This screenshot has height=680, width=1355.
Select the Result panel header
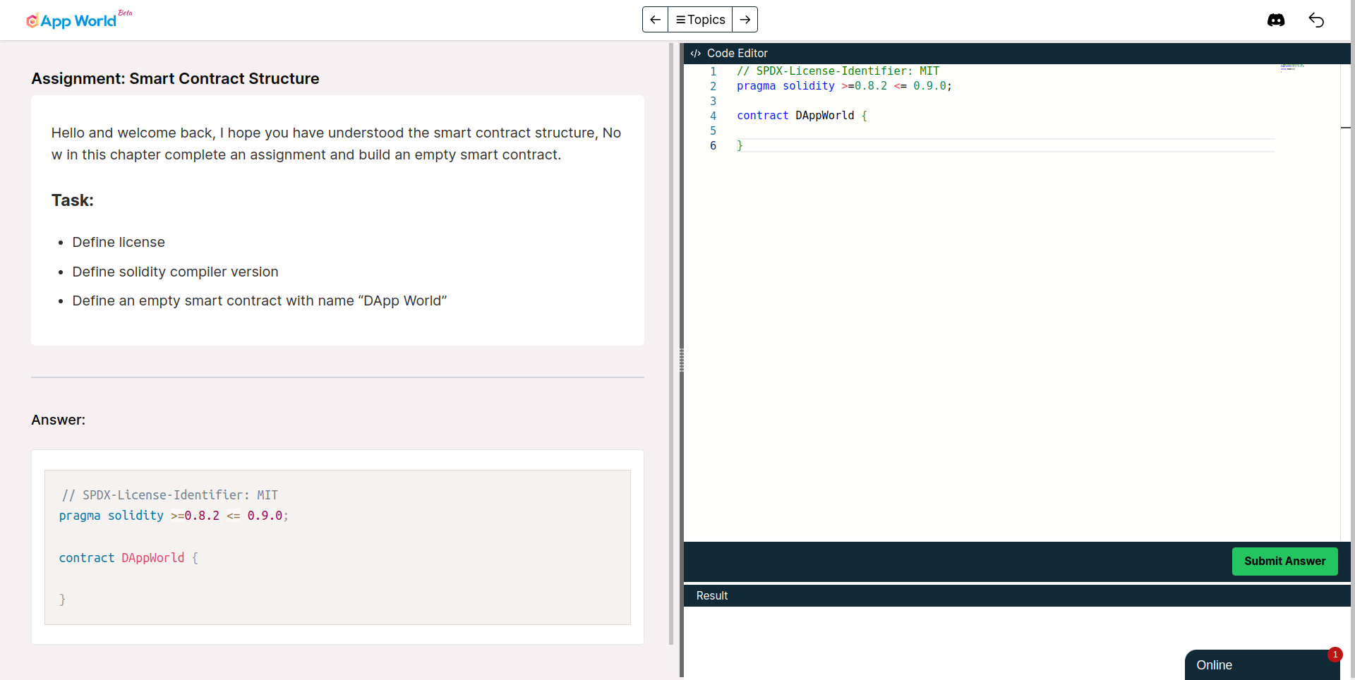point(1016,596)
